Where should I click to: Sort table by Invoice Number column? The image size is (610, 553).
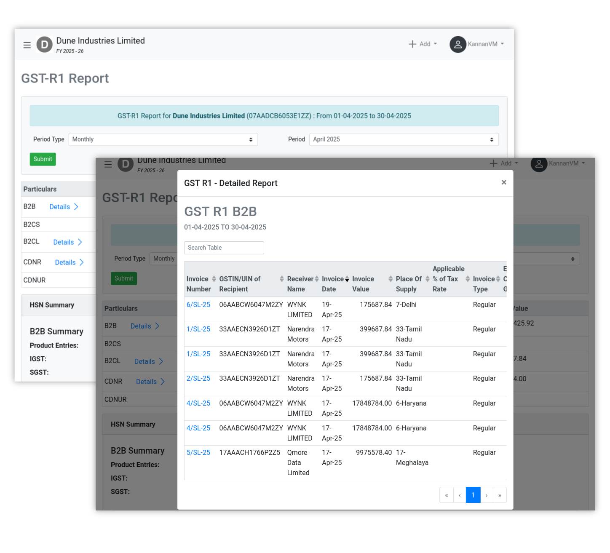[214, 279]
